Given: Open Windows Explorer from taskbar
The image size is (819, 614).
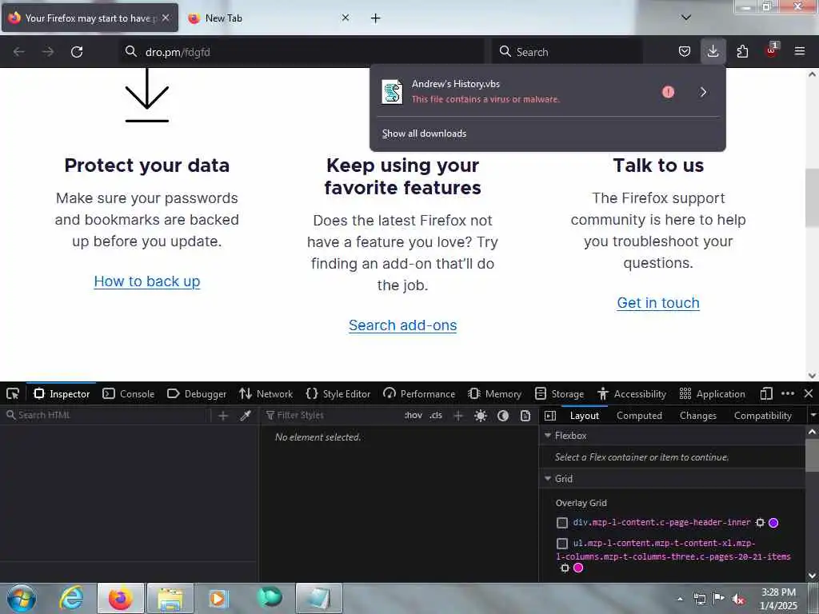Looking at the screenshot, I should coord(170,598).
